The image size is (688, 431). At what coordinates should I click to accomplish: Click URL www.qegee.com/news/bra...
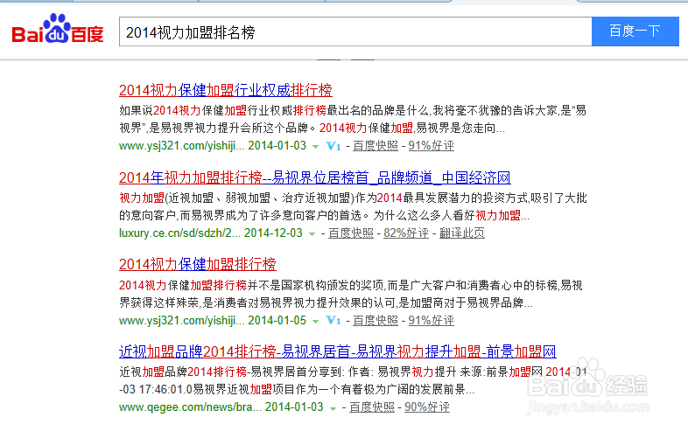[x=190, y=407]
